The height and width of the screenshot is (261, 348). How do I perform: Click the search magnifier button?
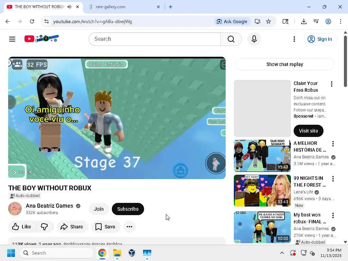tap(231, 39)
